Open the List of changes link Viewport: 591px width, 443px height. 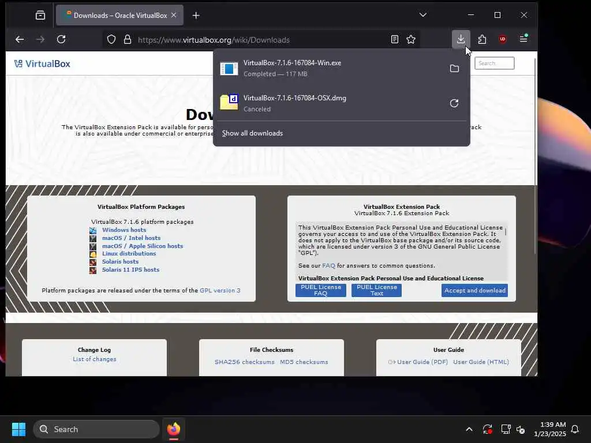coord(94,359)
